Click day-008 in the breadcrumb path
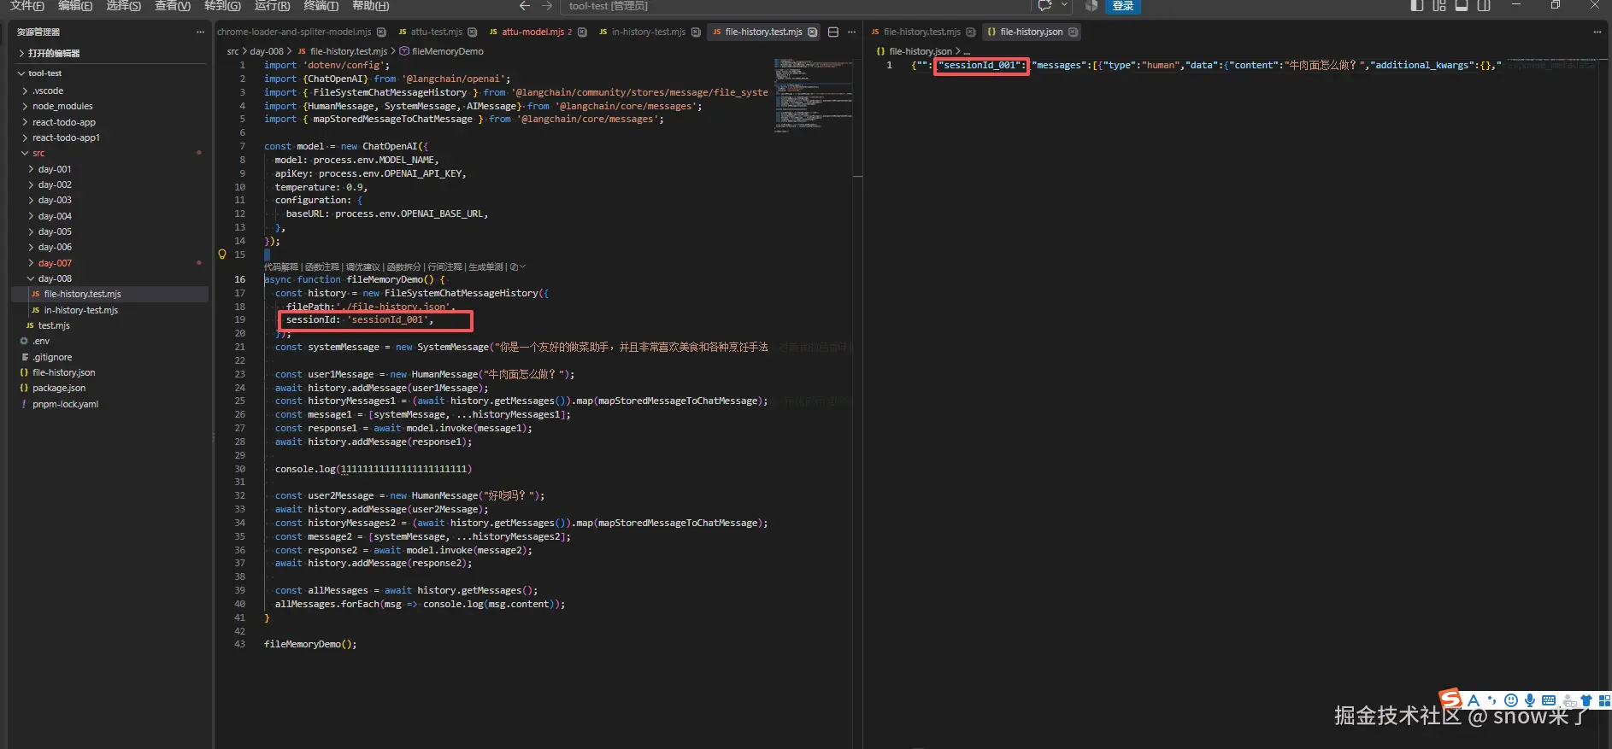This screenshot has height=749, width=1612. [x=267, y=51]
